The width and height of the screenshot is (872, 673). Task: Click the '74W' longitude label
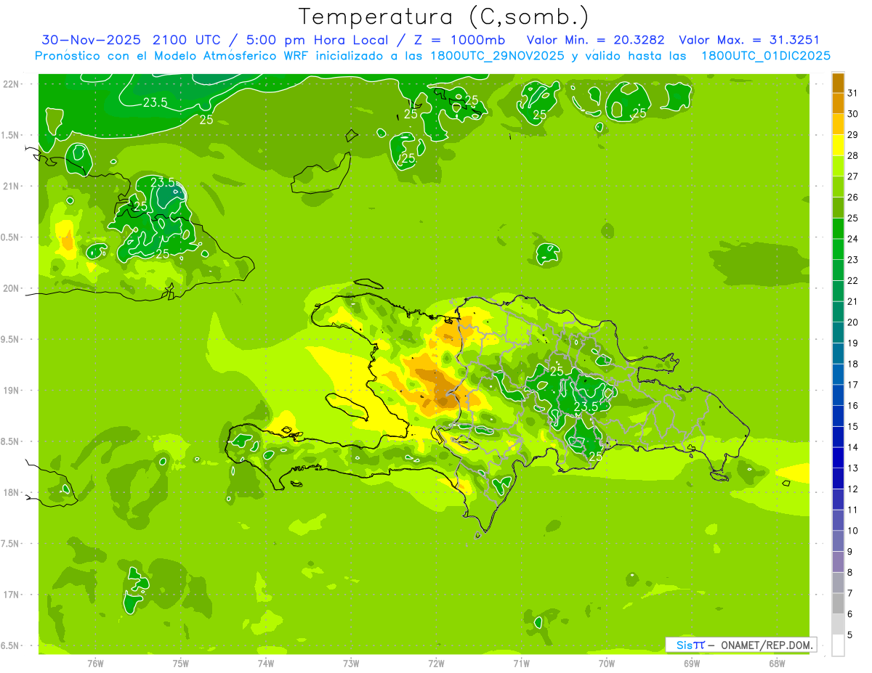(266, 663)
